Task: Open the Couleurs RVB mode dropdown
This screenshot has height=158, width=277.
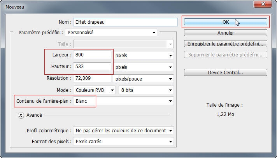Action: point(94,90)
